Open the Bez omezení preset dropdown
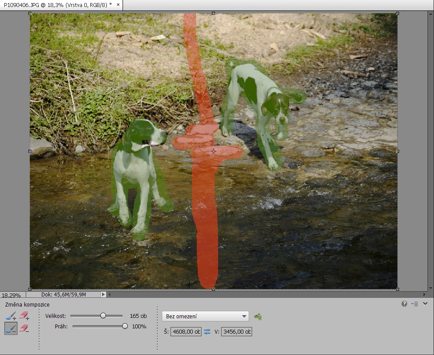The height and width of the screenshot is (355, 434). pyautogui.click(x=205, y=316)
